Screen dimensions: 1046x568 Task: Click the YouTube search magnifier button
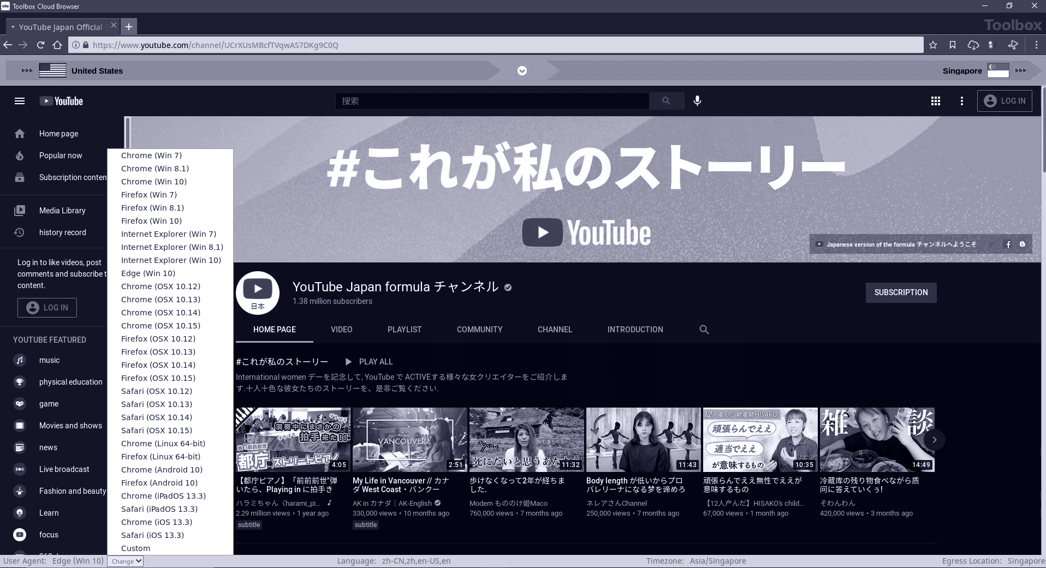point(666,101)
